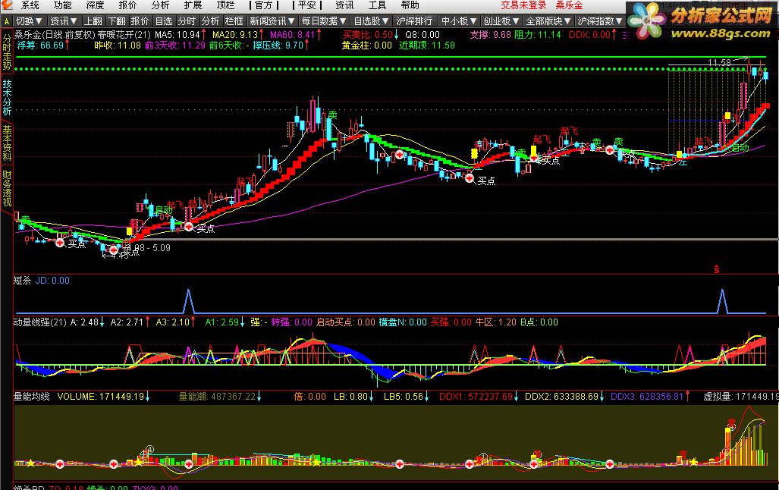The height and width of the screenshot is (490, 779).
Task: Click the 虚拟量 value label
Action: coord(741,397)
